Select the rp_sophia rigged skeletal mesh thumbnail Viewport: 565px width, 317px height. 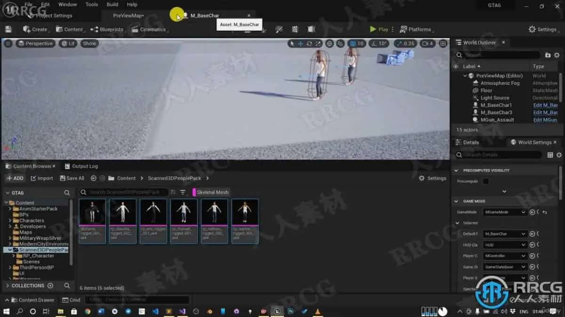point(244,221)
